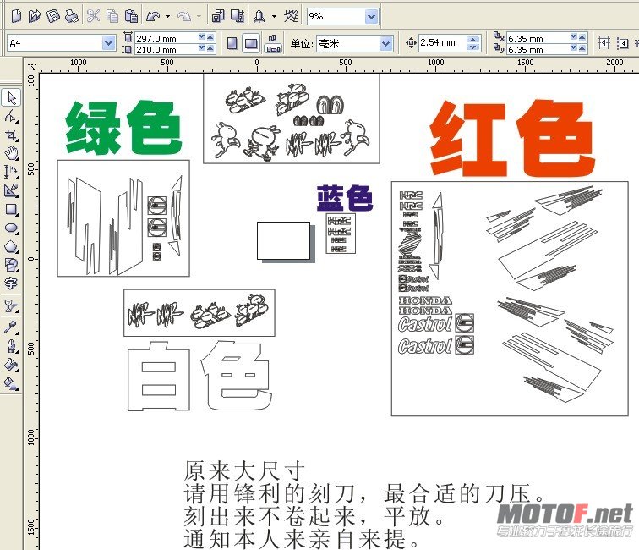Screen dimensions: 639x550
Task: Select the Pick arrow tool
Action: [x=12, y=98]
